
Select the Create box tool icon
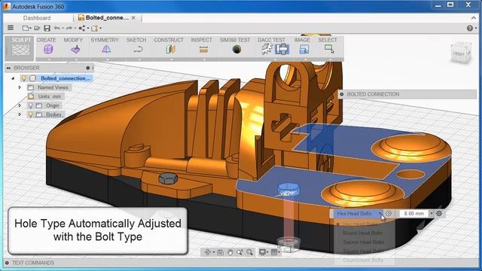(x=48, y=49)
